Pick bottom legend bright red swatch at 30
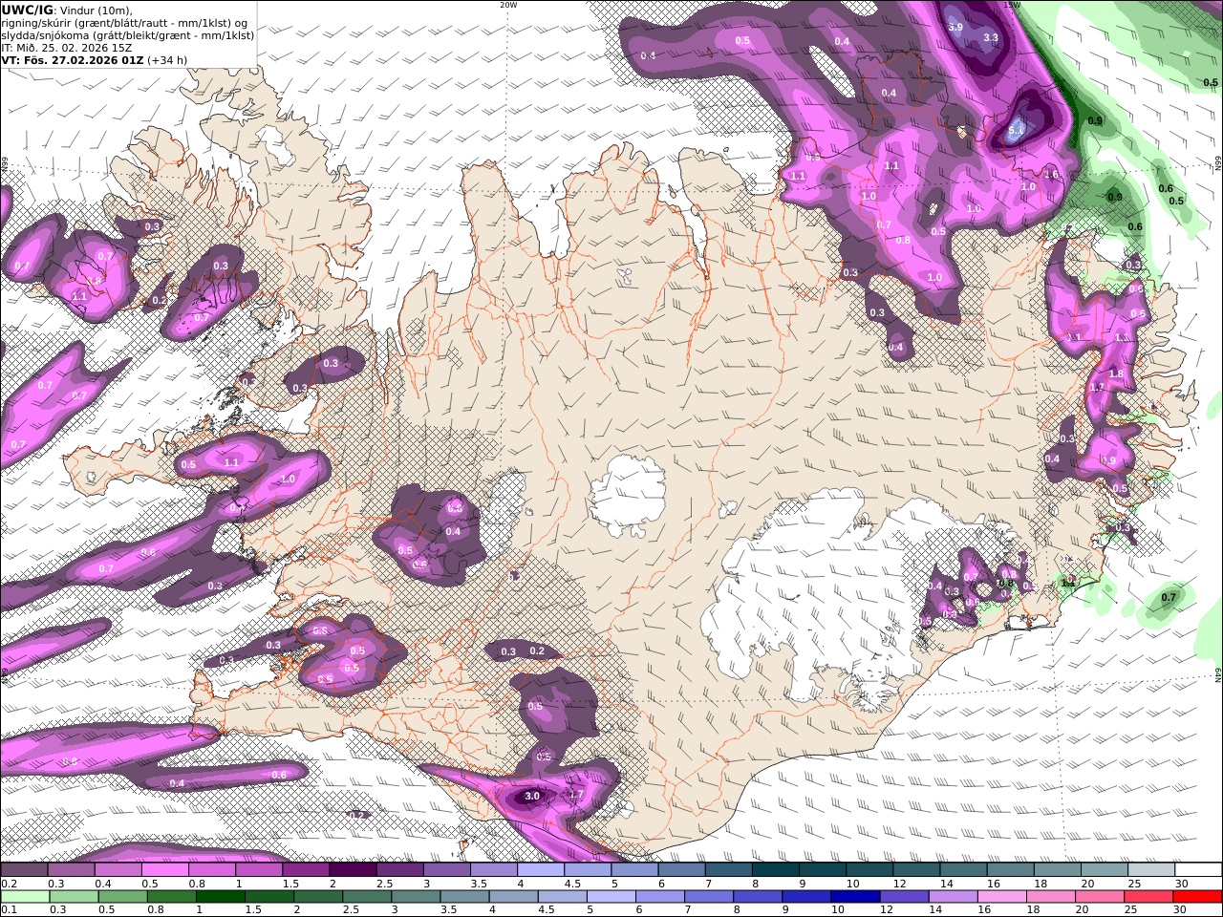 (1198, 896)
